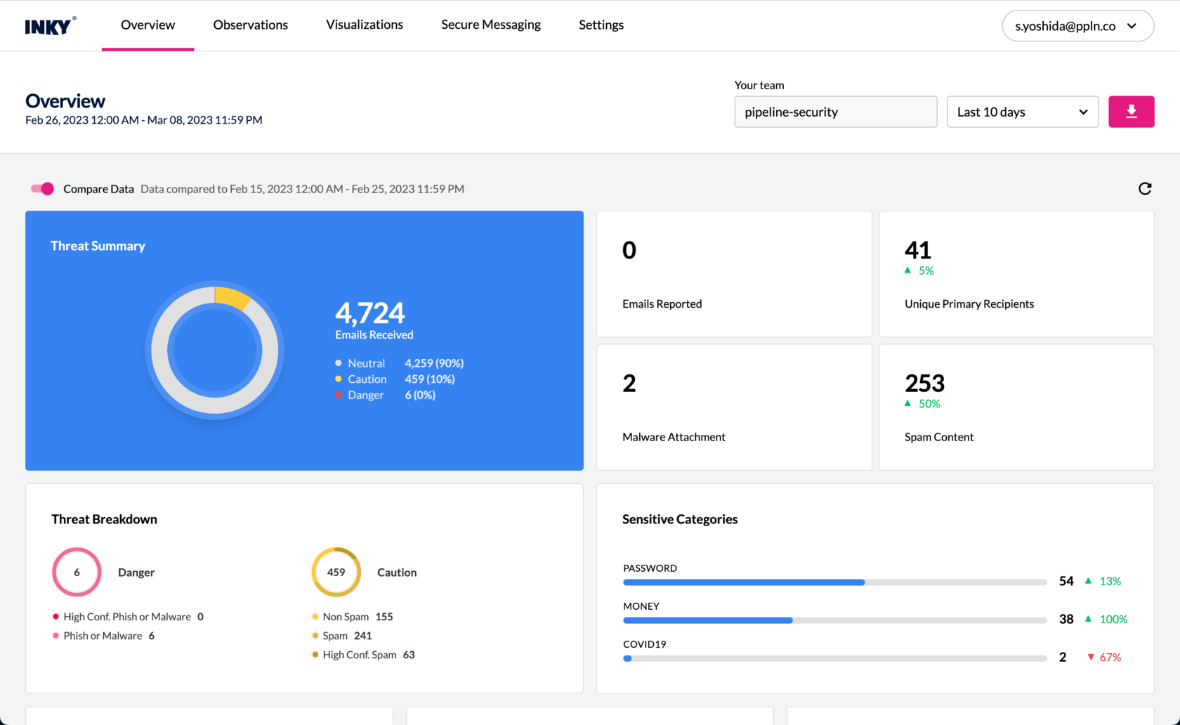This screenshot has width=1180, height=725.
Task: Click the MONEY category progress bar
Action: 834,620
